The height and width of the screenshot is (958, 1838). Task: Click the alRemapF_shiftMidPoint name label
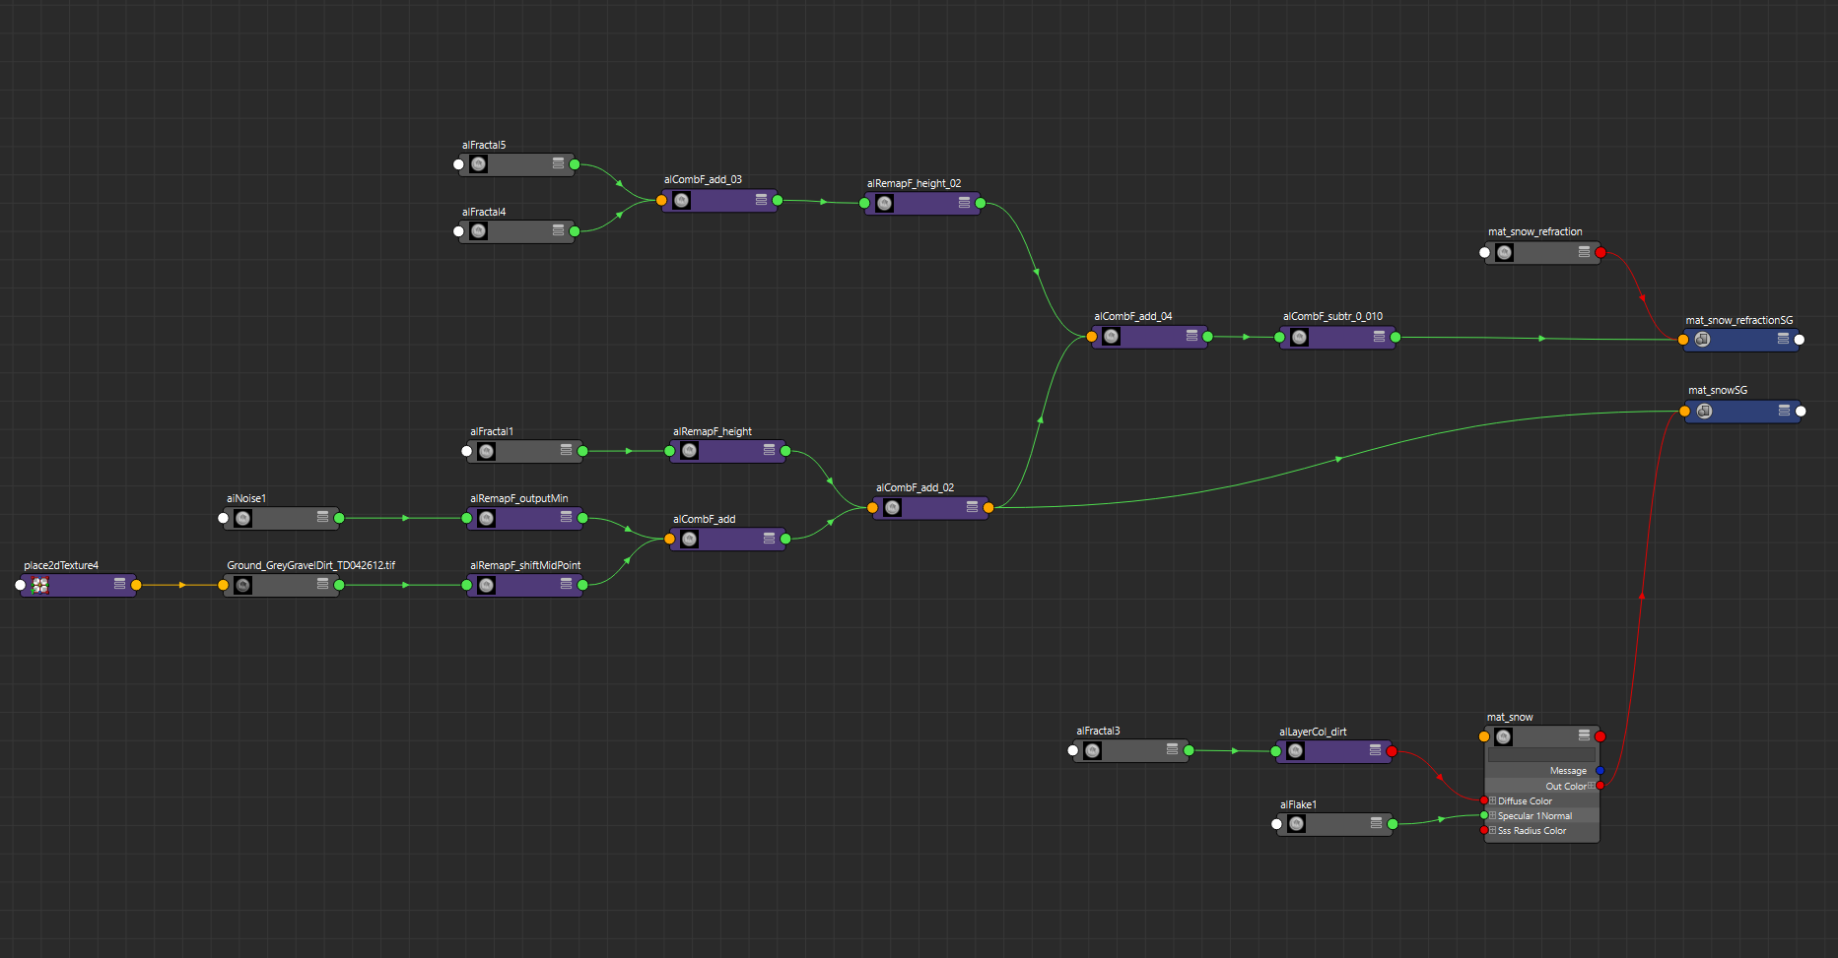[525, 565]
